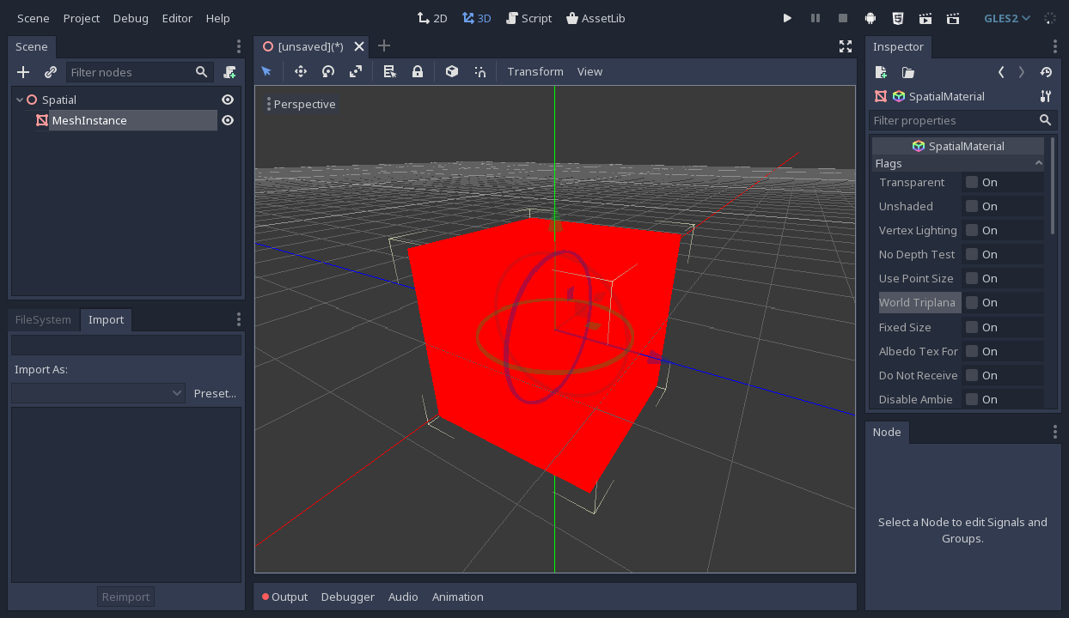Viewport: 1069px width, 618px height.
Task: Open the Editor menu
Action: 177,18
